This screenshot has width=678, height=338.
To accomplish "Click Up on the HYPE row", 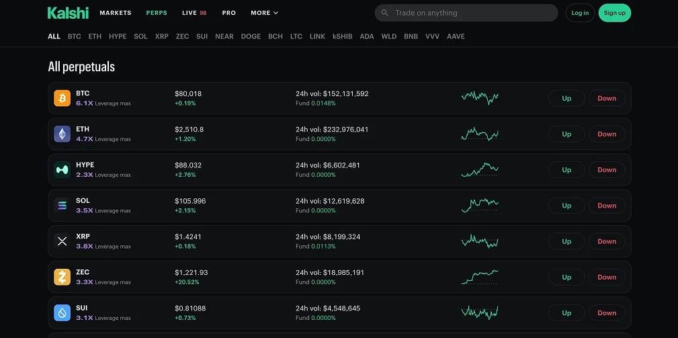I will [566, 170].
